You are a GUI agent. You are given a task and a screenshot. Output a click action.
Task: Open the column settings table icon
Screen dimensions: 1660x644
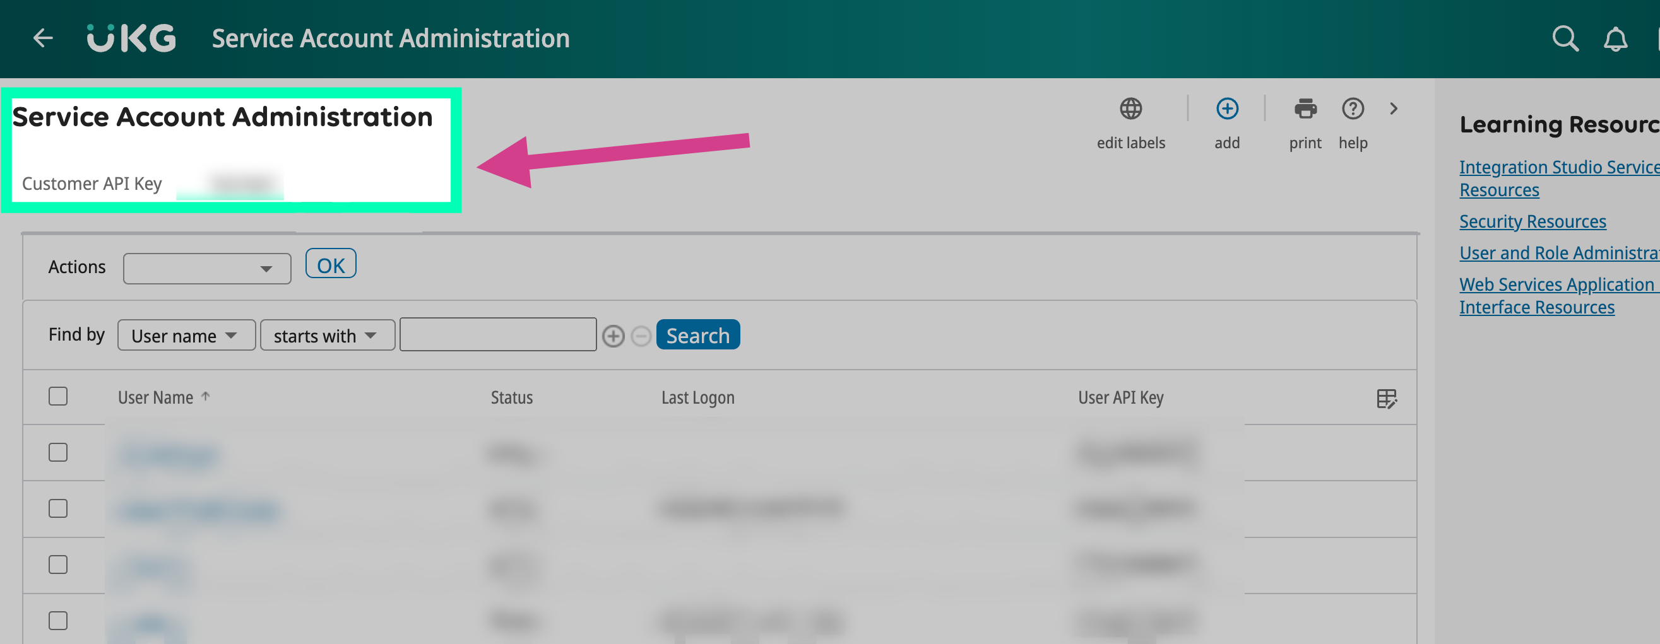(x=1387, y=399)
